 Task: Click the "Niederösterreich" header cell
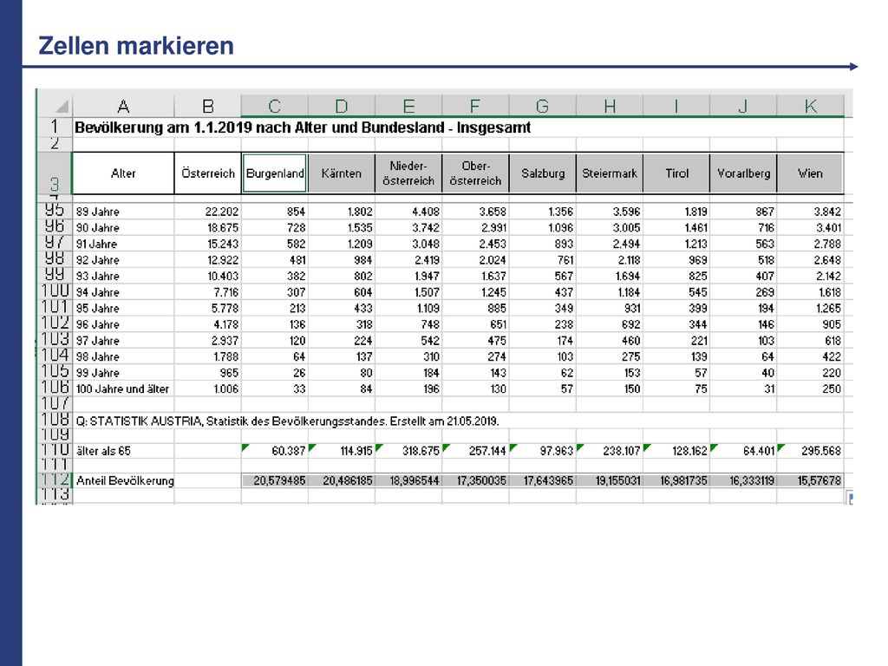tap(408, 173)
